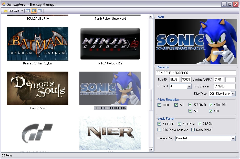Enable the Dolby Digital checkbox

coord(193,130)
